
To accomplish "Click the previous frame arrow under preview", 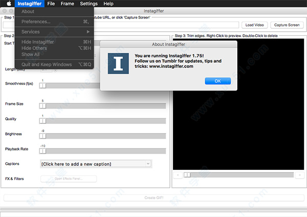I will [x=178, y=175].
